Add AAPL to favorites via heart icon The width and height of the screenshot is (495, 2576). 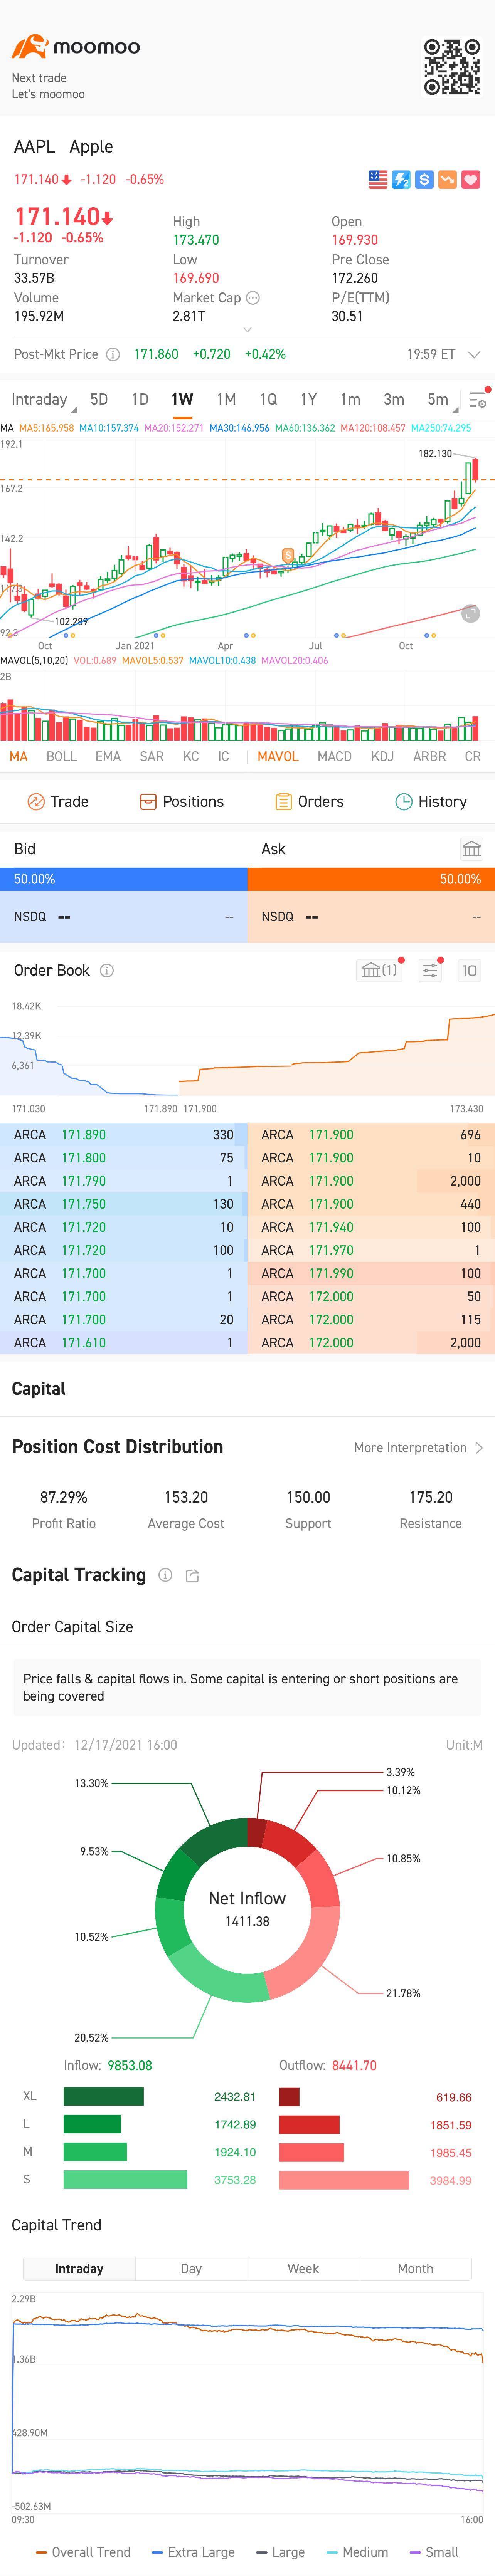click(x=471, y=180)
